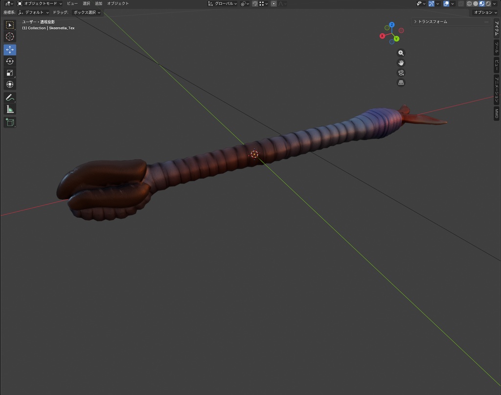This screenshot has width=501, height=395.
Task: Click the red X axis gizmo ball
Action: pyautogui.click(x=382, y=36)
